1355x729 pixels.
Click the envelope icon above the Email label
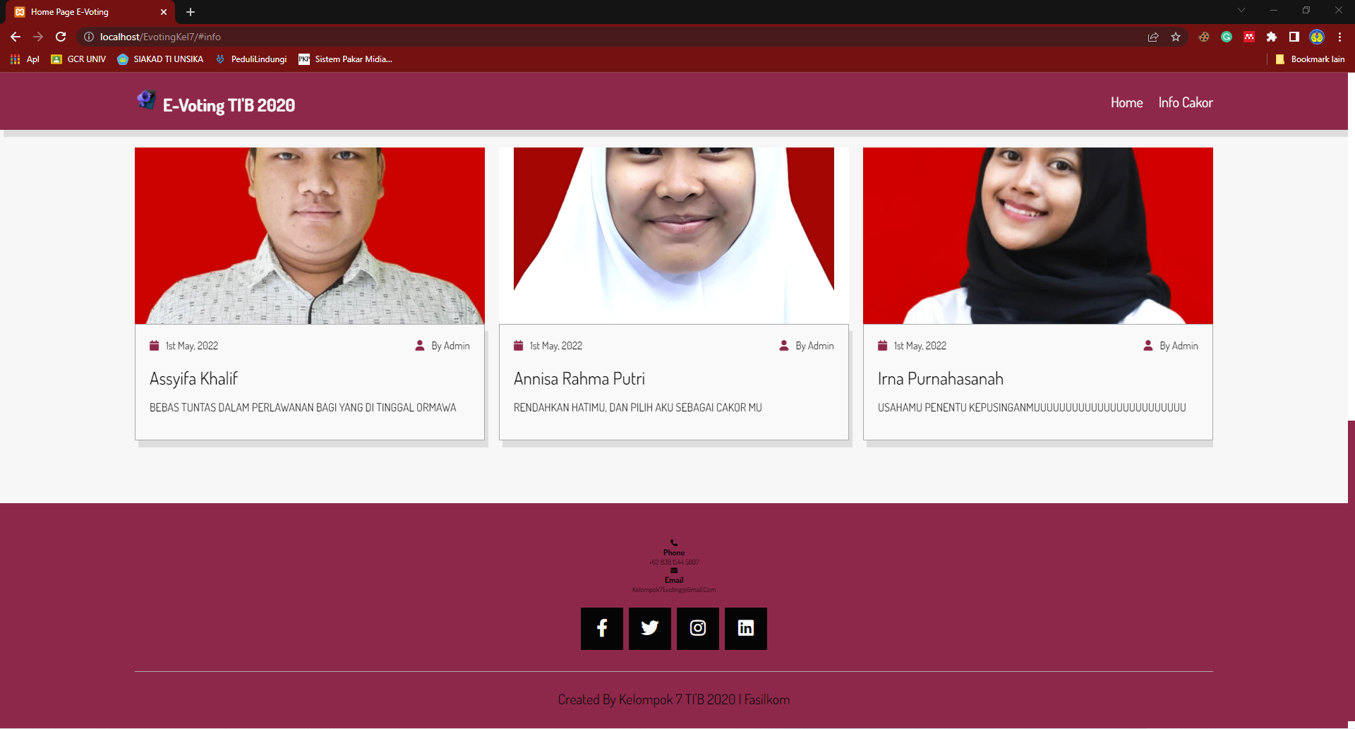673,570
